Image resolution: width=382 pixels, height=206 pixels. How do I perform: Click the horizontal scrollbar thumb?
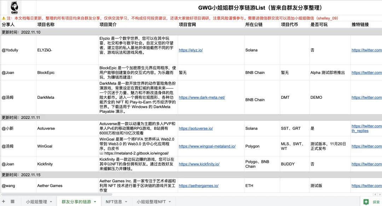coord(57,194)
